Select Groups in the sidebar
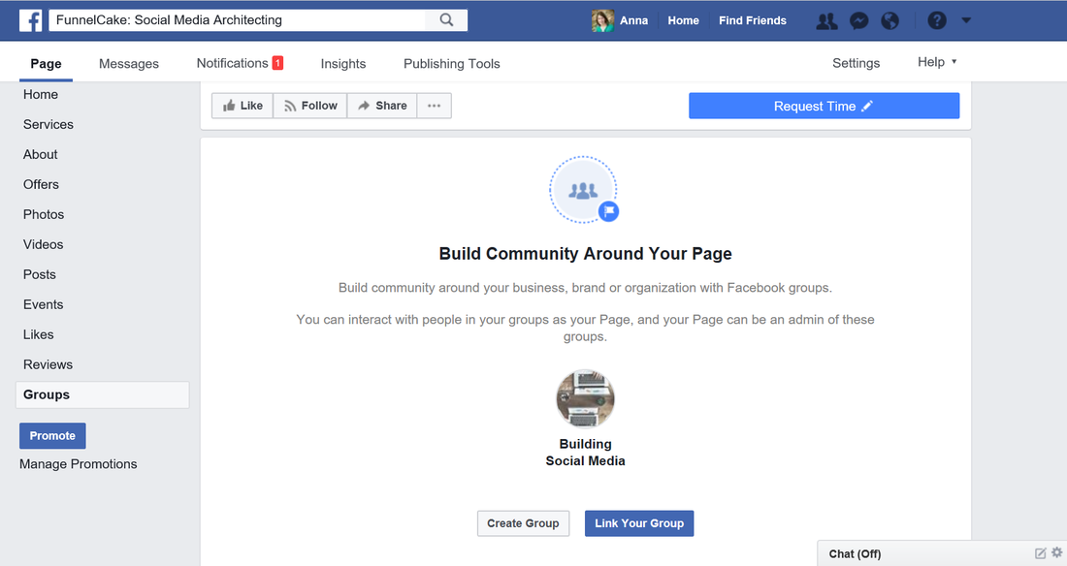Viewport: 1067px width, 566px height. coord(102,394)
